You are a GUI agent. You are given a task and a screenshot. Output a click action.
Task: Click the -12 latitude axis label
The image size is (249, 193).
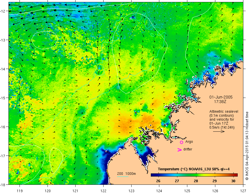pos(3,11)
